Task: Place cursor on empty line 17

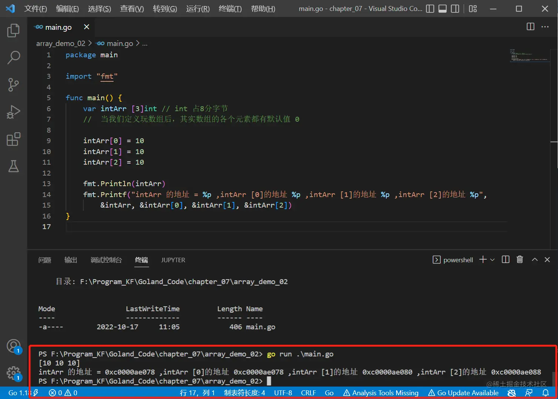Action: (287, 226)
